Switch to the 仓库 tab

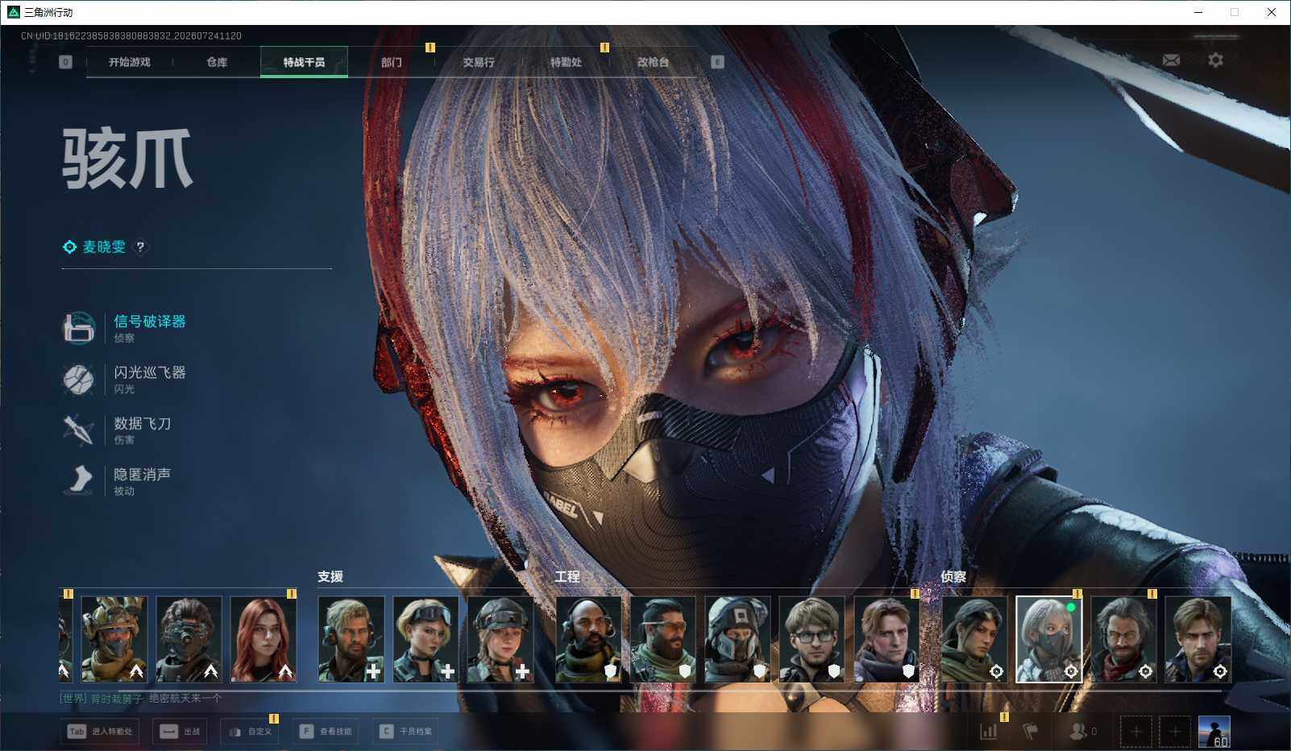tap(217, 62)
